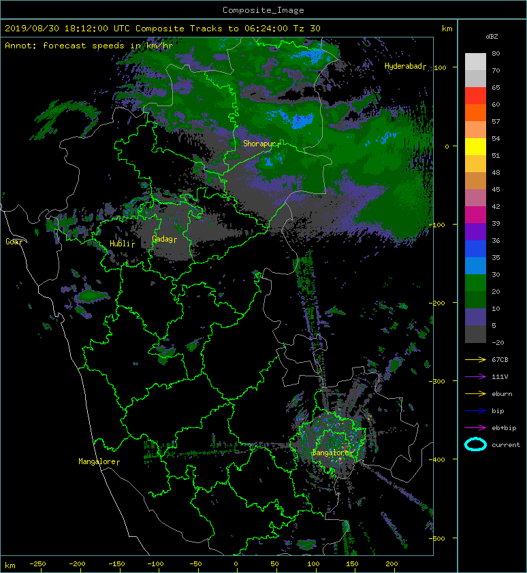Click the 'eburn' legend label
This screenshot has height=573, width=527.
[502, 394]
